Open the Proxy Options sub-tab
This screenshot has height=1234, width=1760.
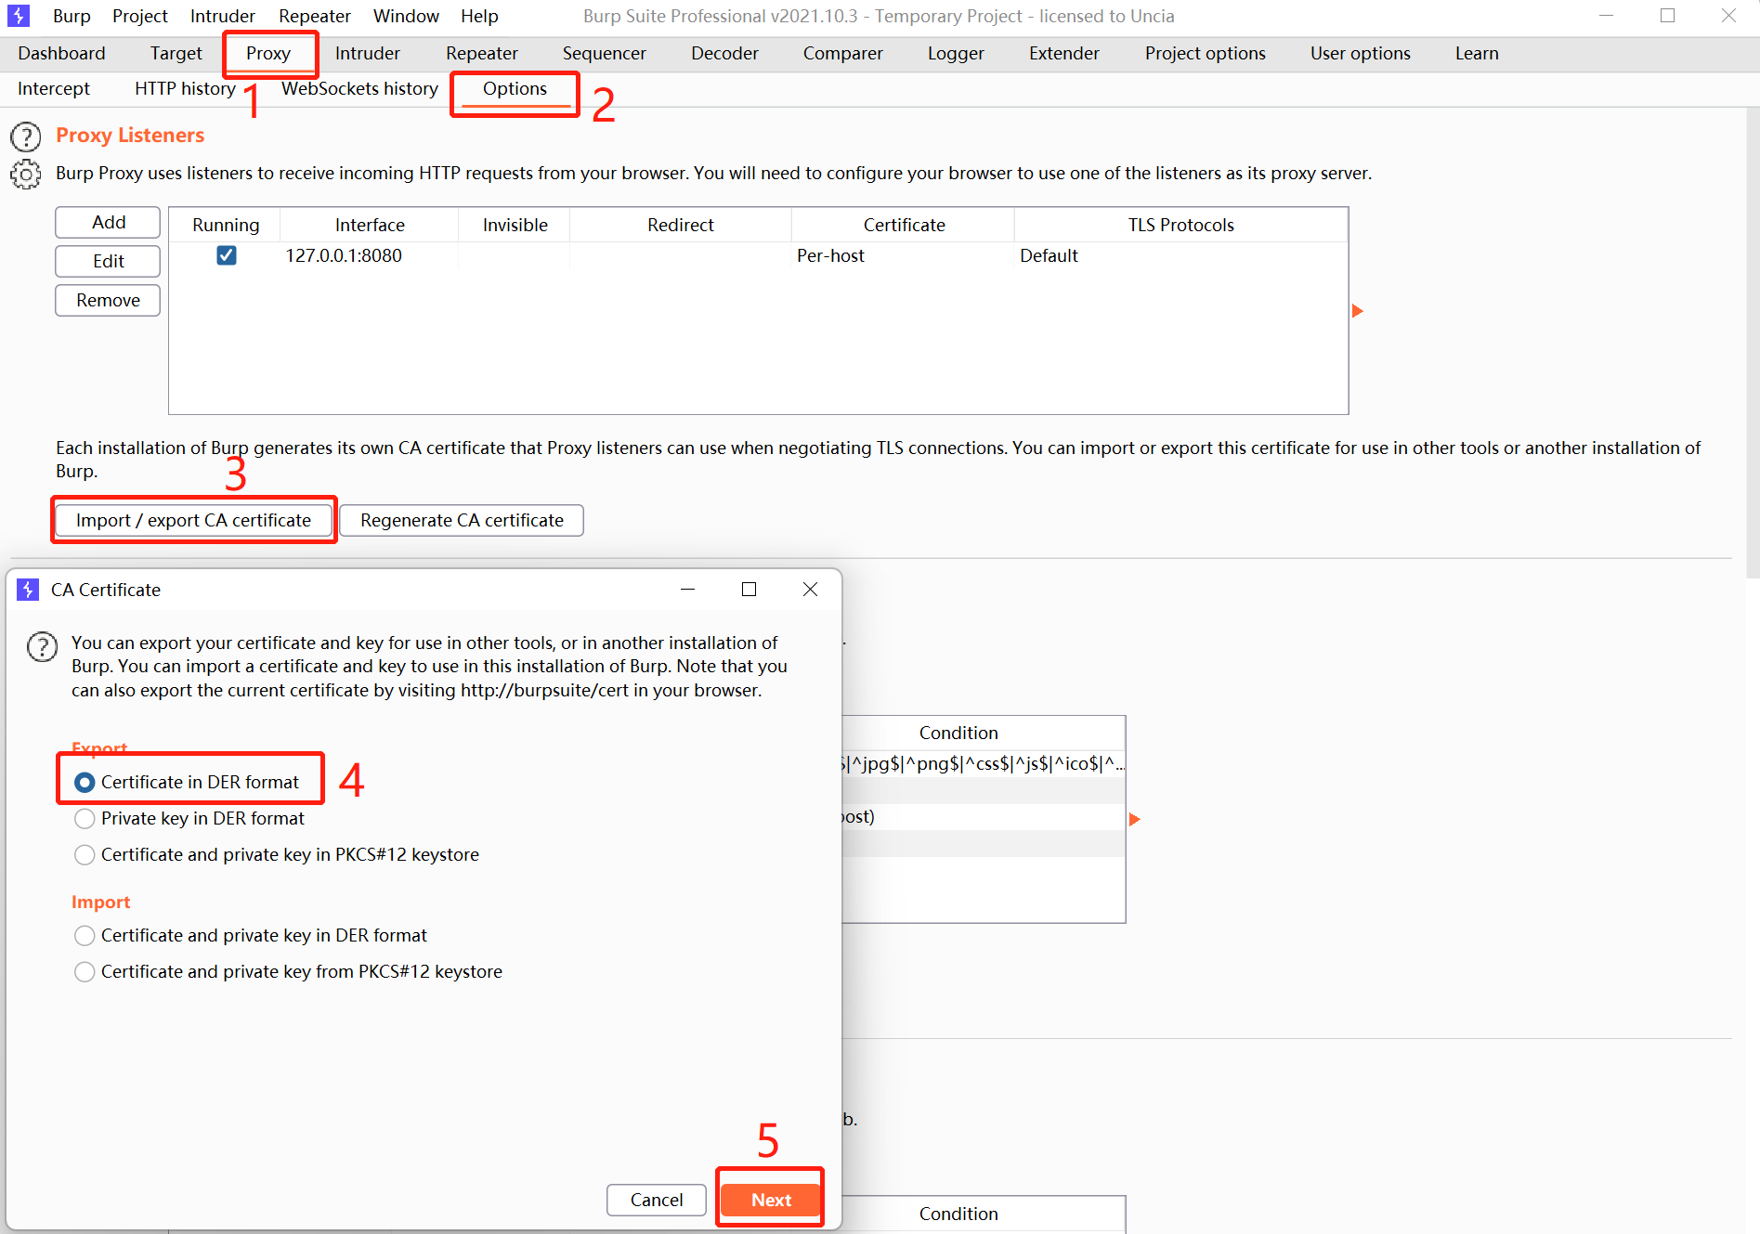tap(515, 88)
